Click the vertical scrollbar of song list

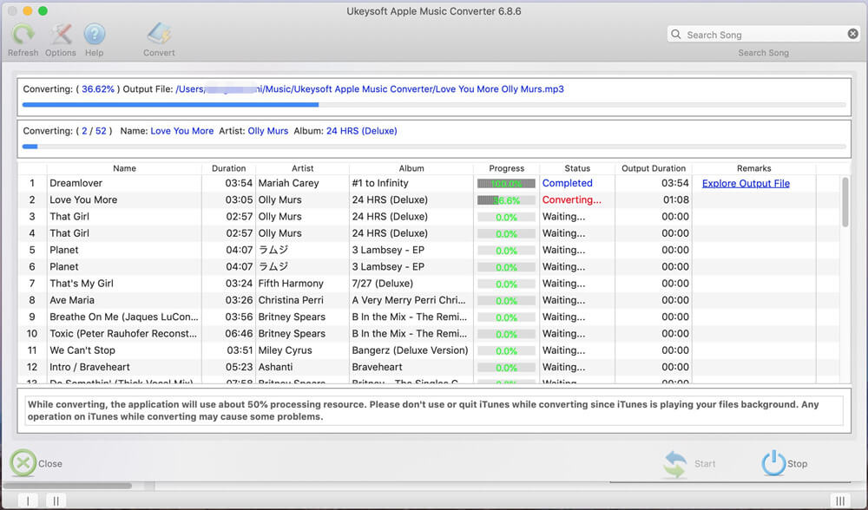(x=845, y=202)
